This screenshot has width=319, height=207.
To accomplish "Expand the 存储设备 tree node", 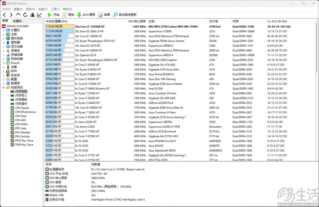I will (3, 55).
